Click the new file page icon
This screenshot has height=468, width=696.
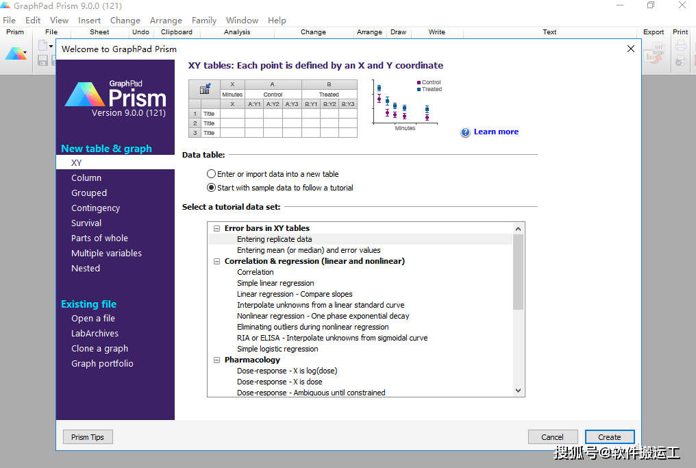pos(42,46)
